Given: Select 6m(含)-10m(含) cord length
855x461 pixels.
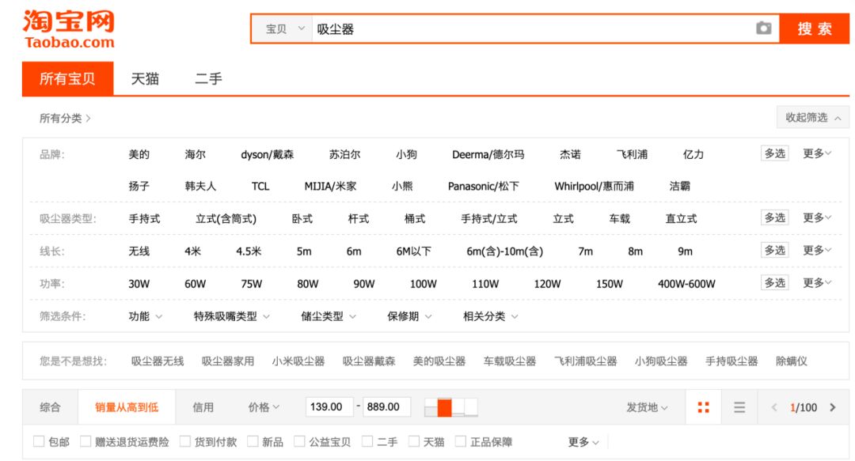Looking at the screenshot, I should click(504, 251).
